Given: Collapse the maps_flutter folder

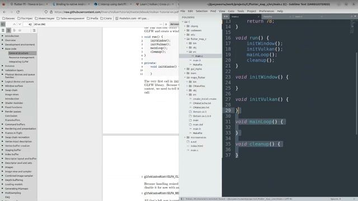Looking at the screenshot, I should [185, 78].
